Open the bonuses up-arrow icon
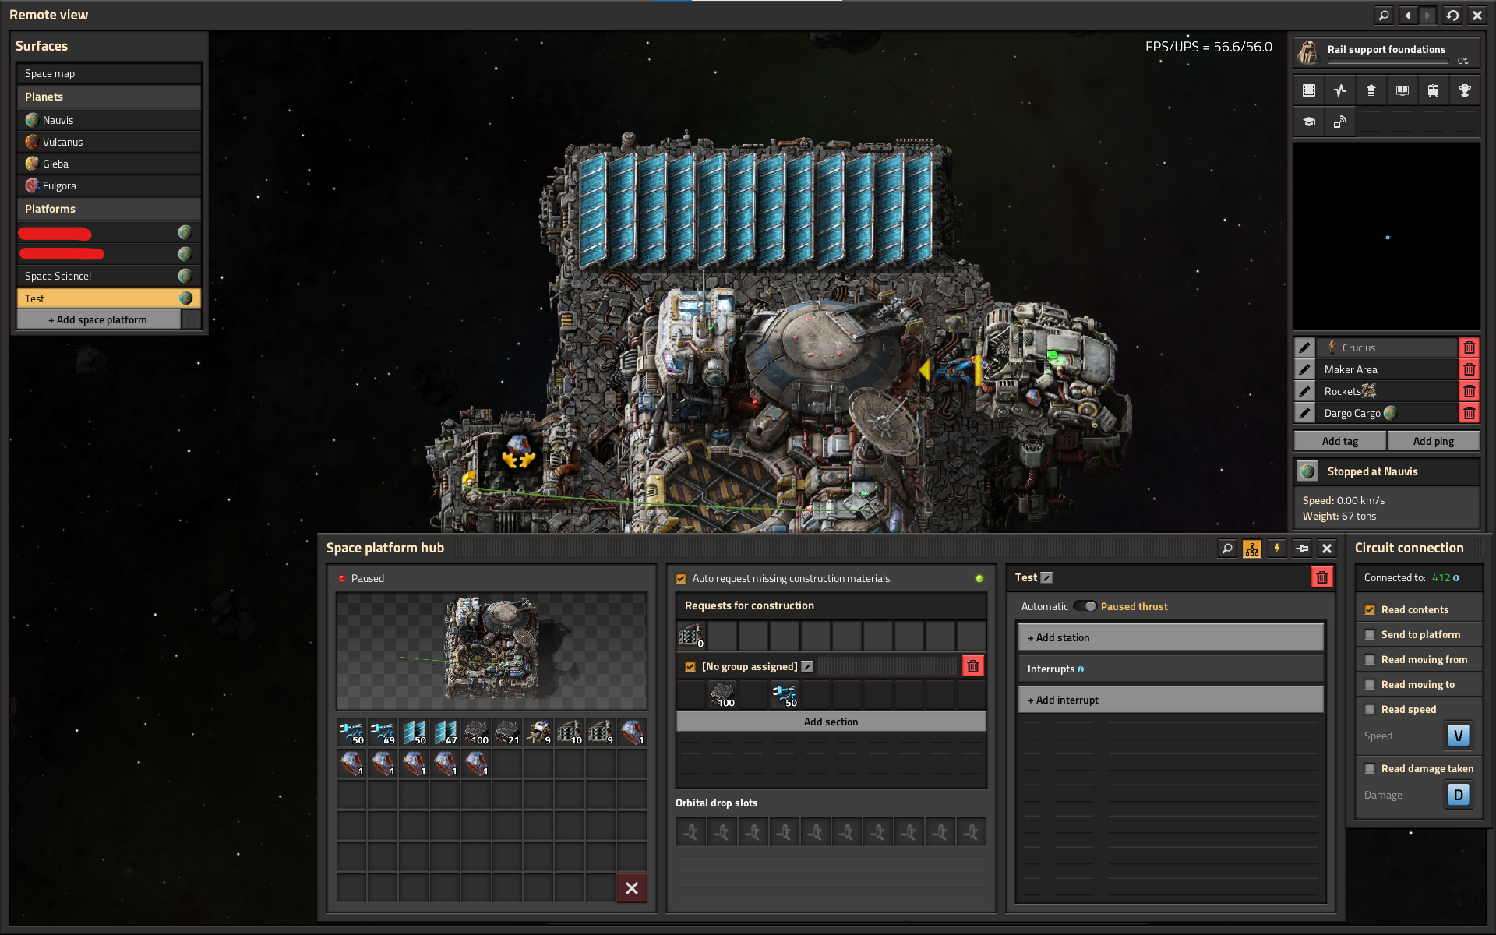The height and width of the screenshot is (935, 1496). click(1371, 90)
